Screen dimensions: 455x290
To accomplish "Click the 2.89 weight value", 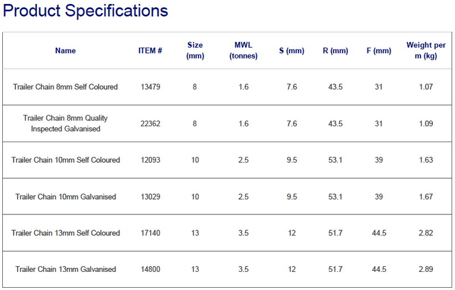I will click(x=425, y=269).
